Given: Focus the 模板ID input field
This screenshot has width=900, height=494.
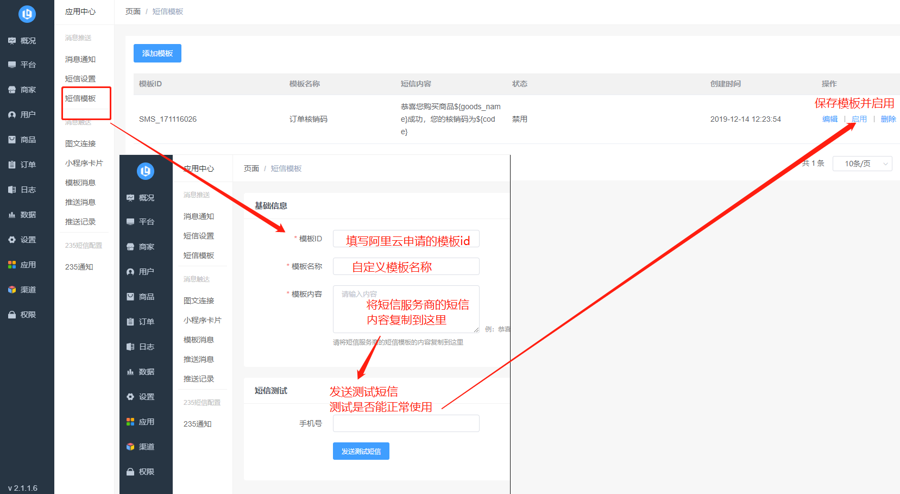Looking at the screenshot, I should click(x=406, y=239).
